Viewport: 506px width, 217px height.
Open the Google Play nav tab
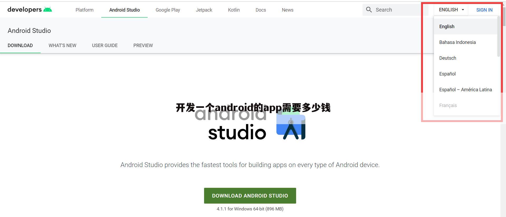(x=168, y=10)
